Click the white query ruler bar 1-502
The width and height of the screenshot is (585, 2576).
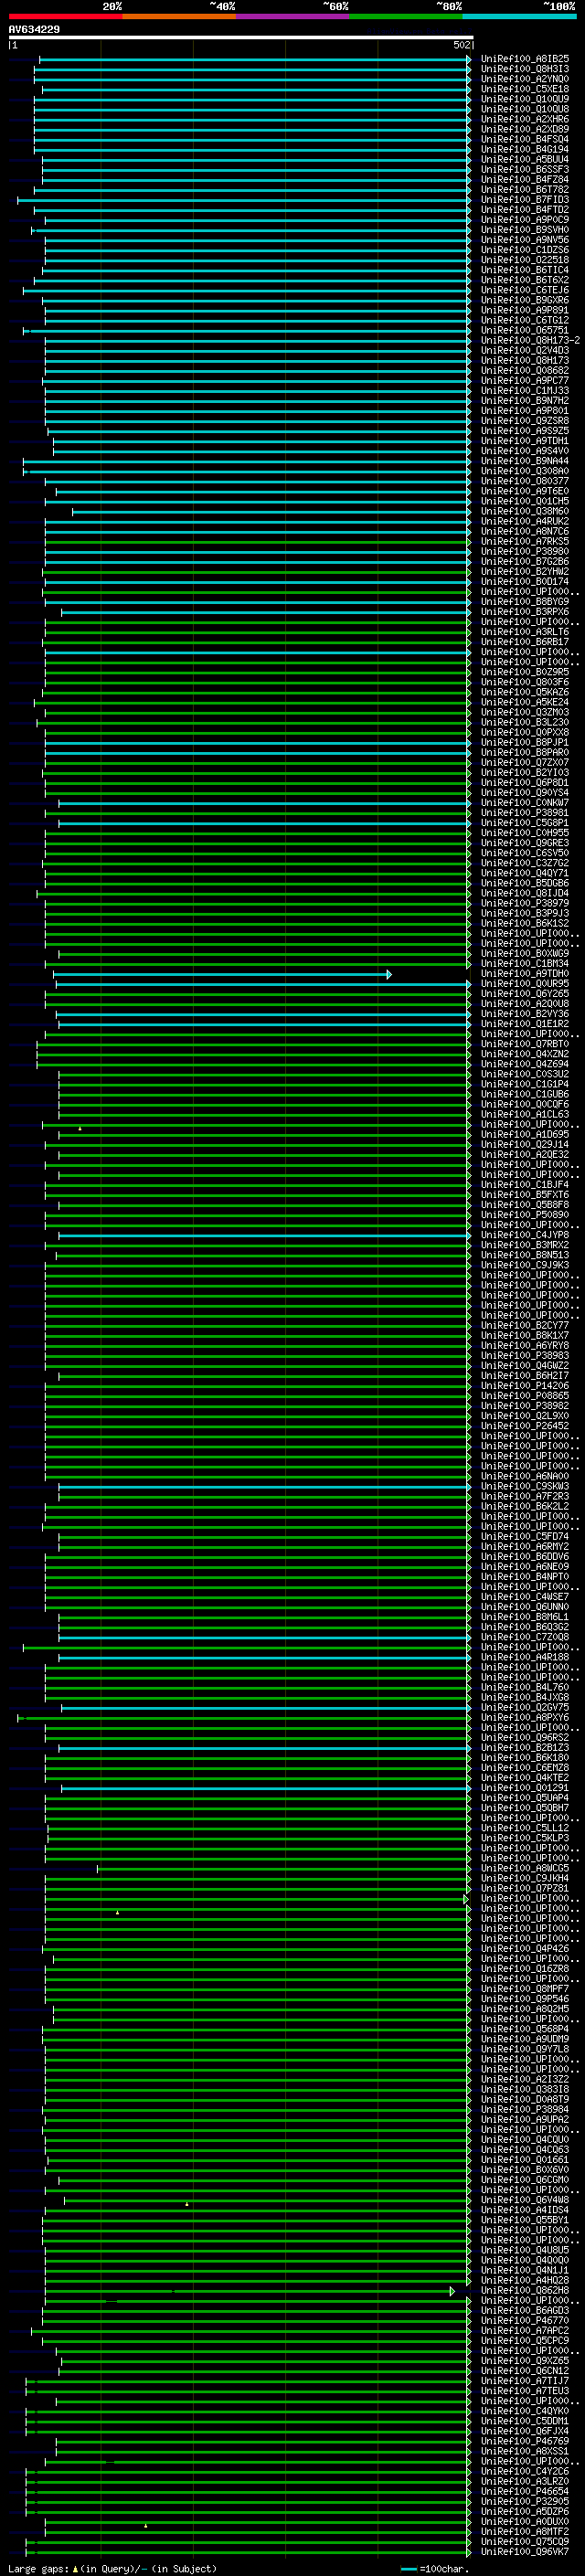(x=240, y=37)
